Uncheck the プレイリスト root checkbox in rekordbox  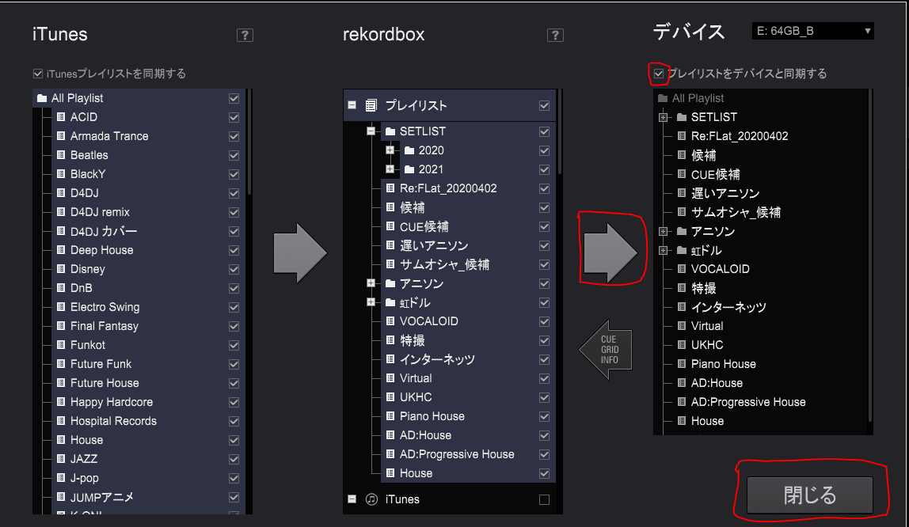point(544,105)
